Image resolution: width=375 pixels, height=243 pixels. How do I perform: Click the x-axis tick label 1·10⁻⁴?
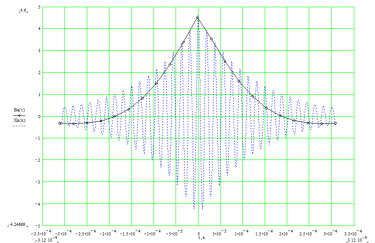[x=243, y=234]
